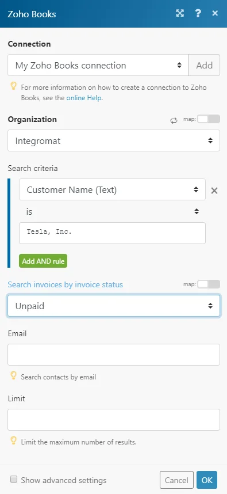
Task: Open the help question mark icon
Action: pos(198,13)
